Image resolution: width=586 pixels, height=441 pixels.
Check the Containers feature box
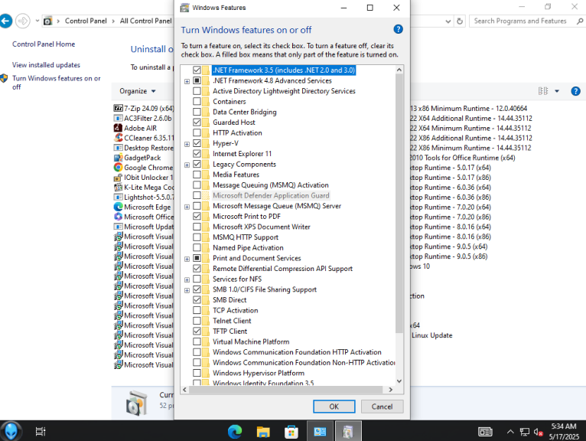[197, 101]
